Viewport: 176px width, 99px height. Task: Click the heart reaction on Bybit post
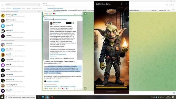pos(63,89)
